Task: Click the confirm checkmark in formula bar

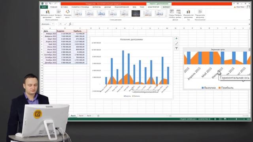Action: (65, 24)
